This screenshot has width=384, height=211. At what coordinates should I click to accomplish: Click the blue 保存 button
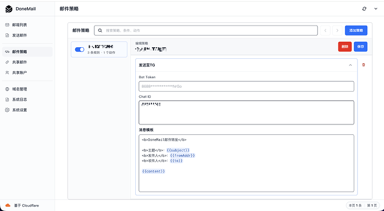tap(361, 47)
